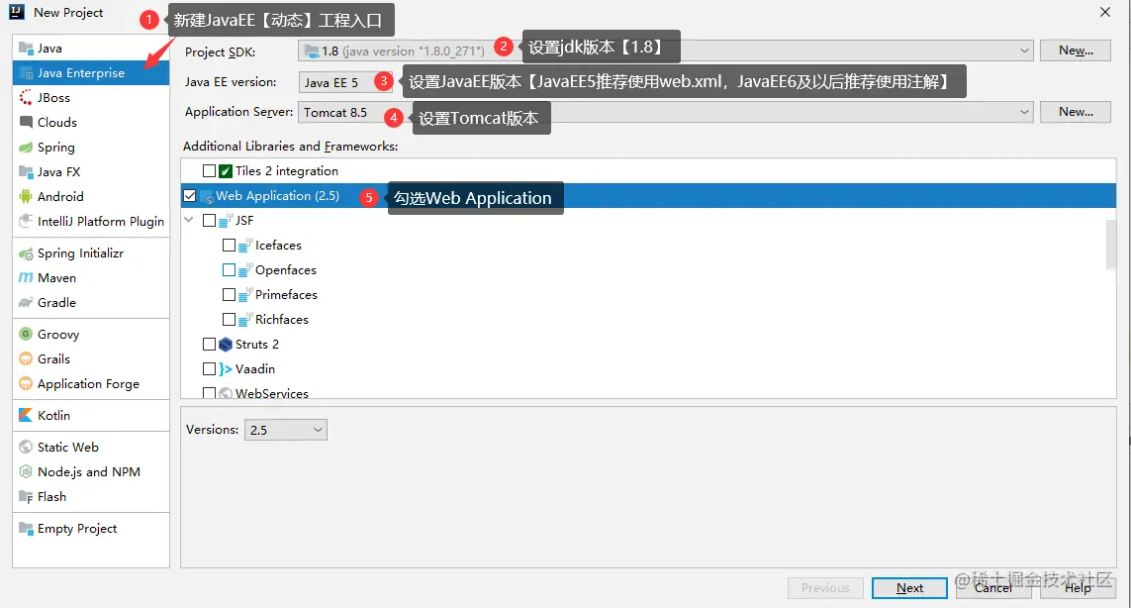Select the Kotlin icon
The height and width of the screenshot is (608, 1131).
26,415
